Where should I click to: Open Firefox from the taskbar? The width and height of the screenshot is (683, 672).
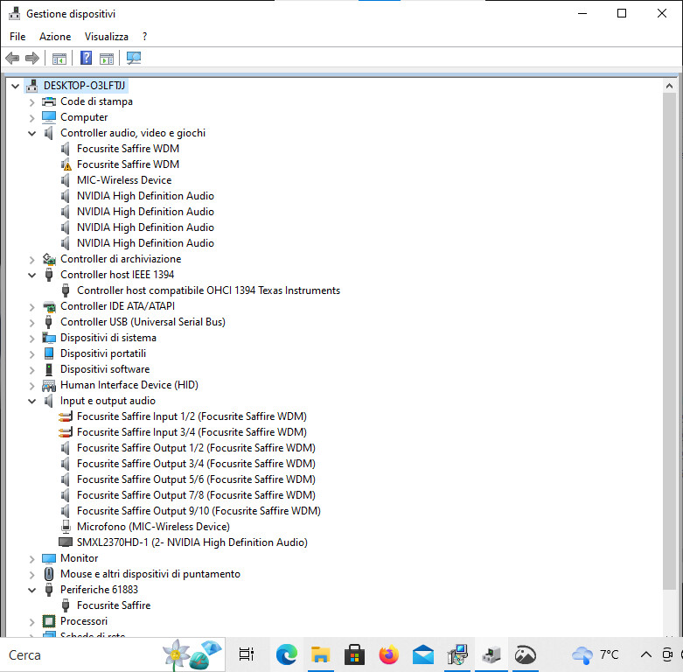pyautogui.click(x=389, y=654)
